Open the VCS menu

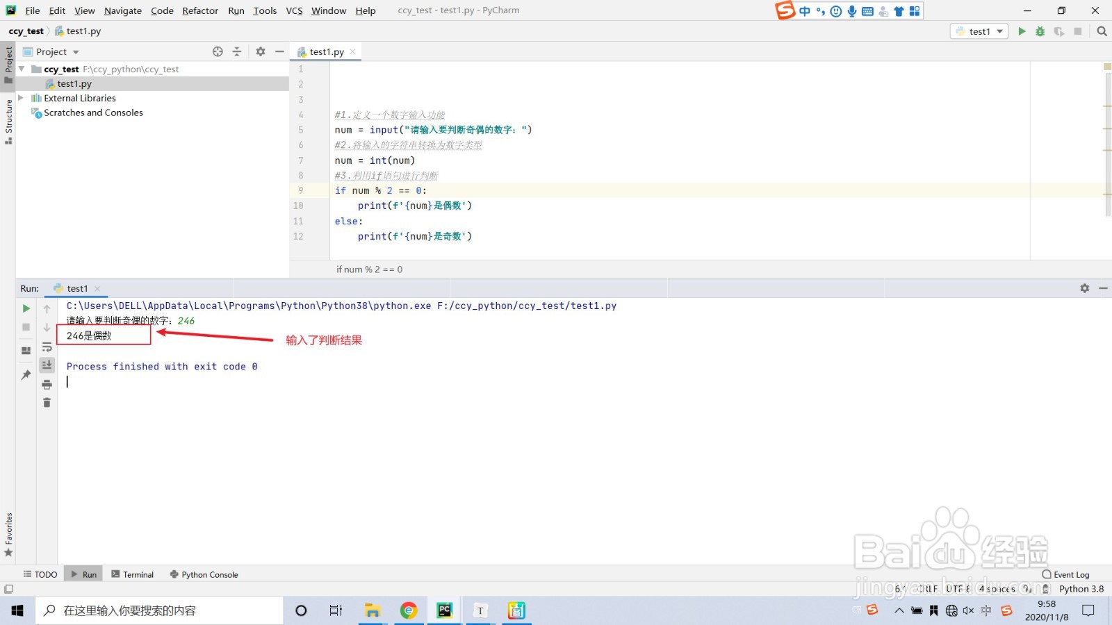294,10
